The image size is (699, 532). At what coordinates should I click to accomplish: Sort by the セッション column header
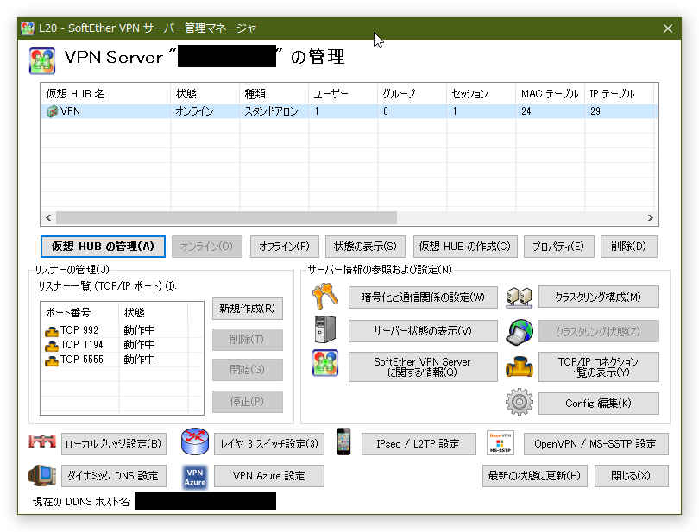pos(482,94)
